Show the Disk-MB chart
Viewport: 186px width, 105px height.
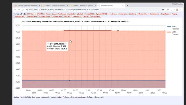click(67, 16)
